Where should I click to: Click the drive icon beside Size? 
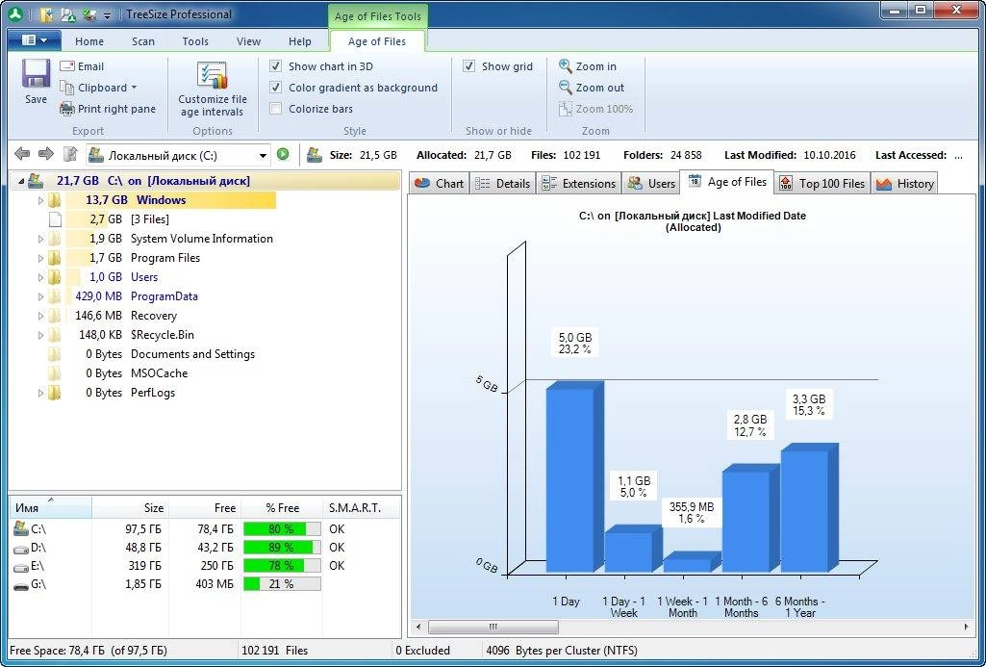(x=315, y=155)
